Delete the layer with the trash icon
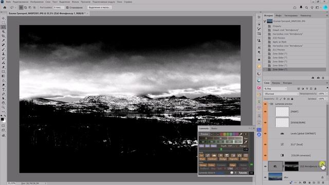This screenshot has height=185, width=329. (323, 183)
